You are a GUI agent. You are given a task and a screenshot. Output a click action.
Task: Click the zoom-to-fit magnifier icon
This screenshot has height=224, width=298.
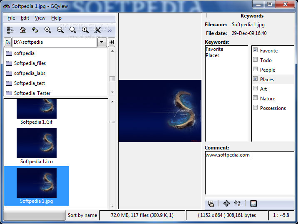point(73,30)
